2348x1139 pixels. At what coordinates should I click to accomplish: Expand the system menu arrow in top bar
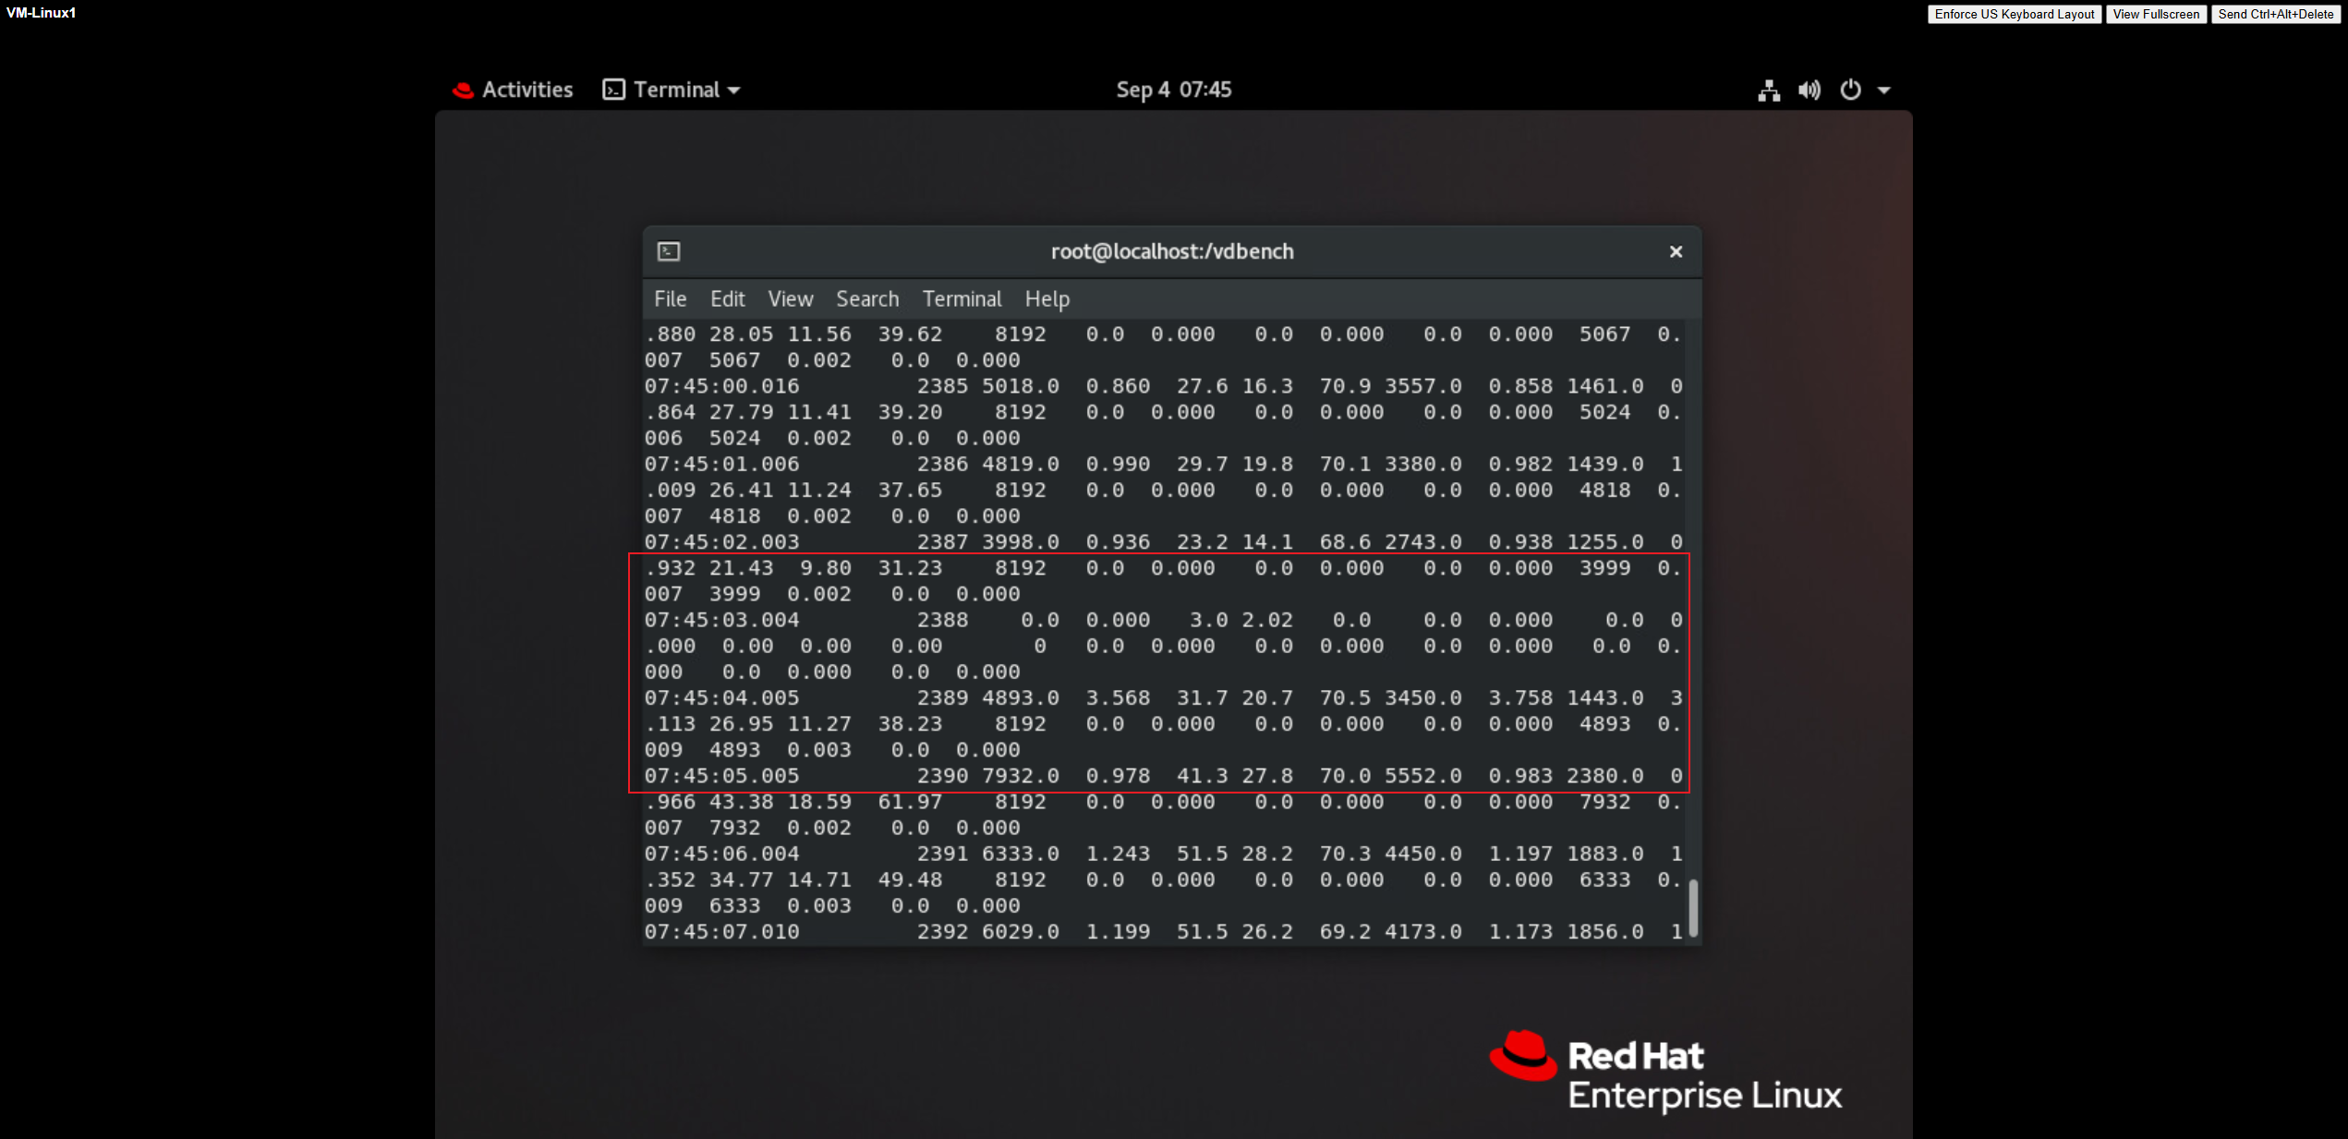[x=1884, y=91]
